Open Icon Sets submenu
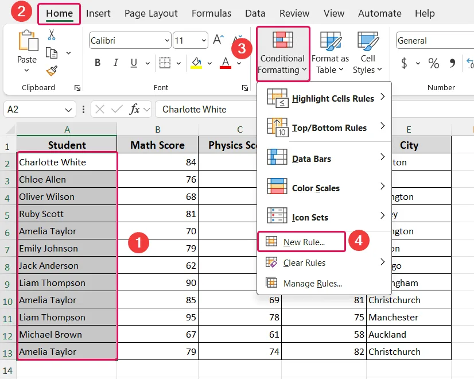The image size is (474, 379). coord(324,217)
